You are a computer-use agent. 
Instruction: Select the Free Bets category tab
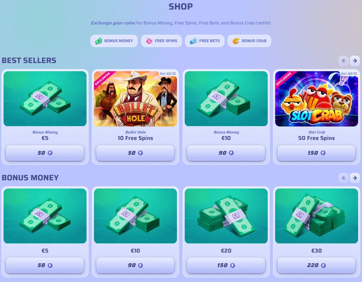pos(205,41)
